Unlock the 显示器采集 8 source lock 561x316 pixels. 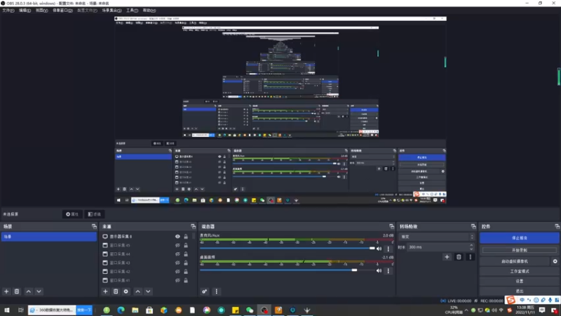point(186,237)
